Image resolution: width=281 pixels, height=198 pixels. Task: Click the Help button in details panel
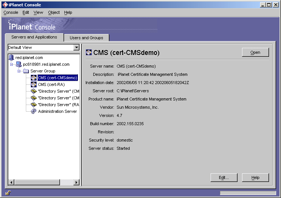click(x=256, y=177)
